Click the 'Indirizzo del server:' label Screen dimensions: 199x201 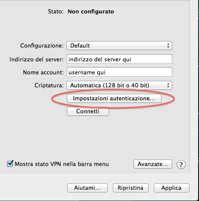pyautogui.click(x=37, y=59)
